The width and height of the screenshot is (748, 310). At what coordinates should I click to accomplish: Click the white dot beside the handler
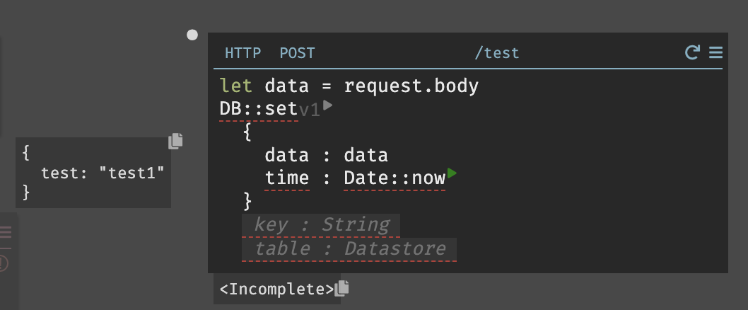click(x=192, y=35)
